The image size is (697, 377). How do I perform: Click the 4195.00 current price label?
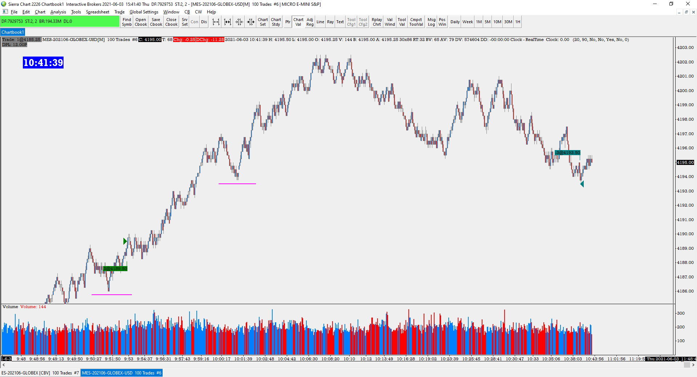tap(685, 162)
